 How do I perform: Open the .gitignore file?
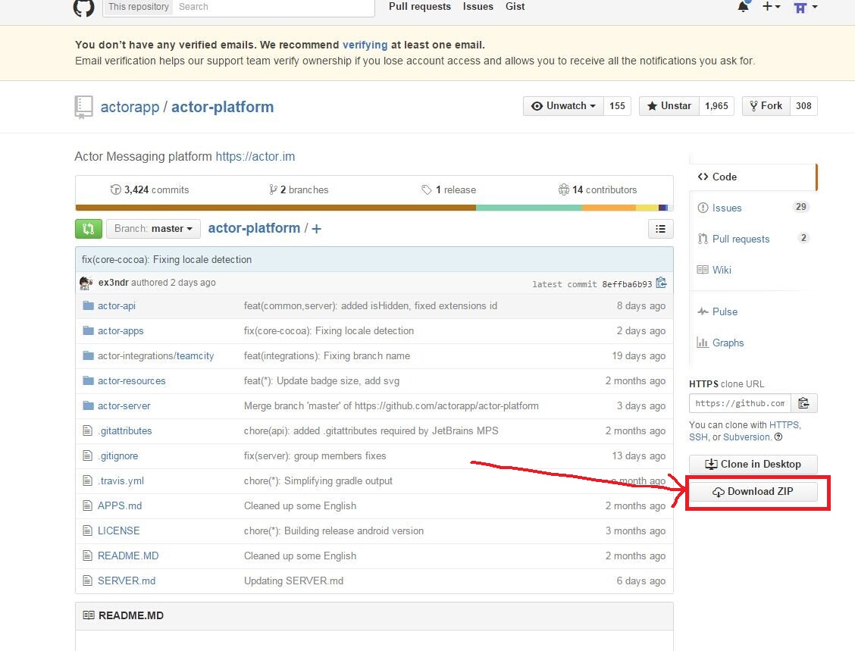click(x=117, y=455)
